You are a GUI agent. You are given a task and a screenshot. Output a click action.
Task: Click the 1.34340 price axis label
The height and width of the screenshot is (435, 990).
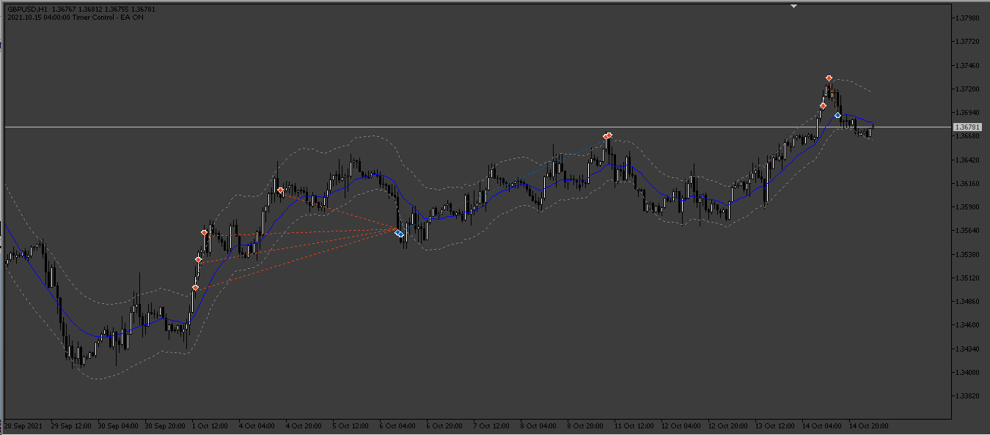point(969,349)
